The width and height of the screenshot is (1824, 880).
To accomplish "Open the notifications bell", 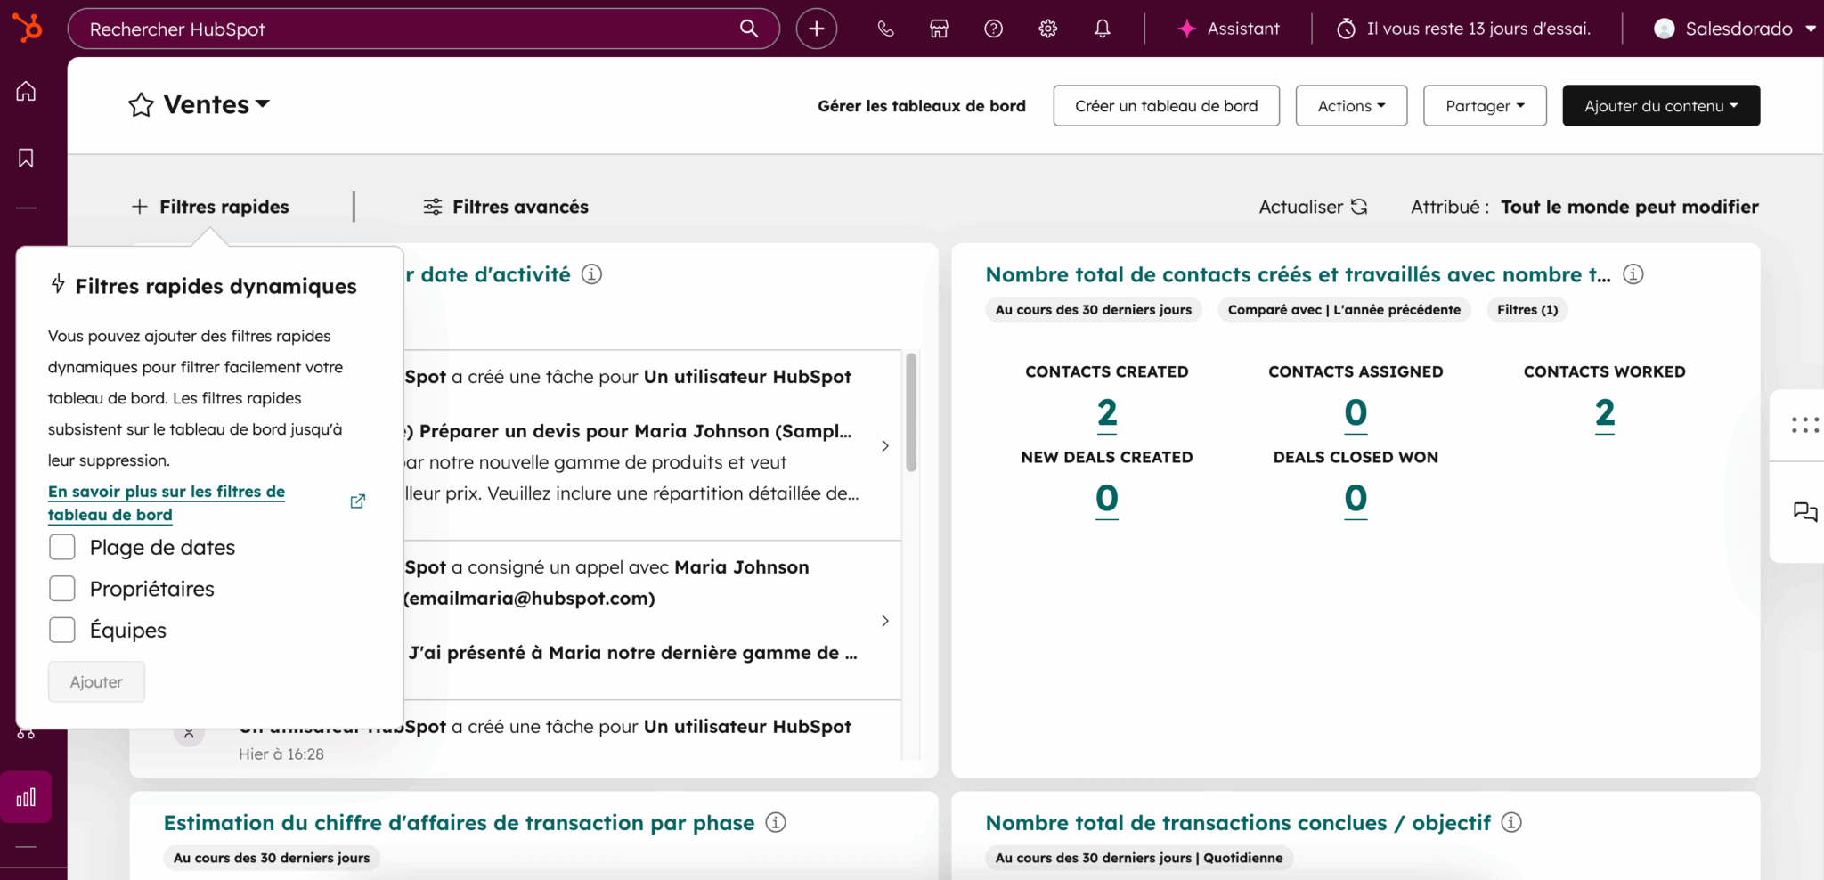I will point(1102,29).
